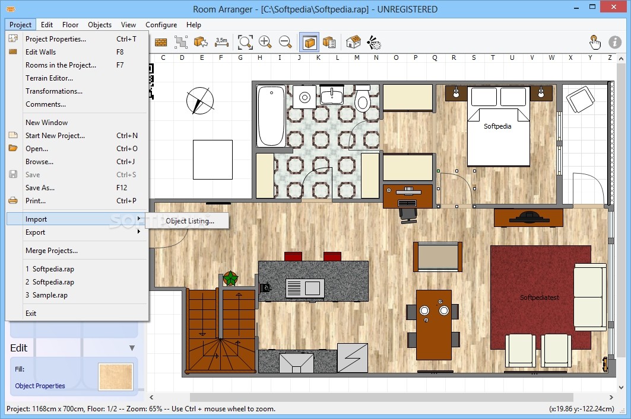631x419 pixels.
Task: Click the horizontal scrollbar right arrow
Action: 611,397
